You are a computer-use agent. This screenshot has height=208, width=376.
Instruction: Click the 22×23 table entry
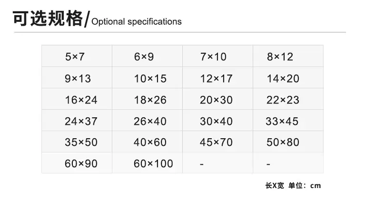288,99
